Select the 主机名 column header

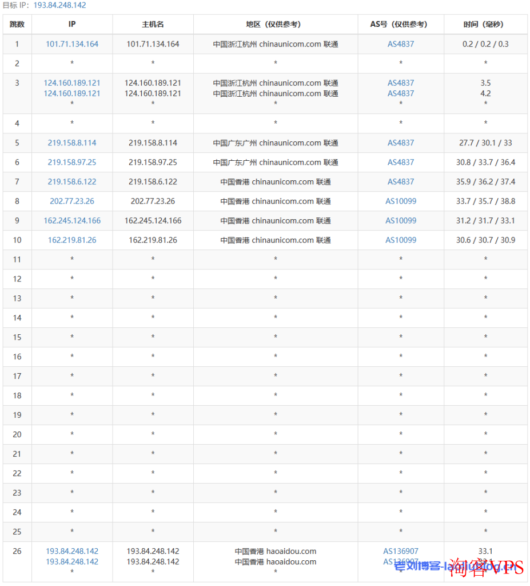click(x=153, y=24)
